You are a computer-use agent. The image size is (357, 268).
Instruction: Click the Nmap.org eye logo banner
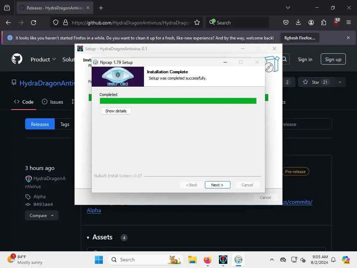tap(118, 76)
